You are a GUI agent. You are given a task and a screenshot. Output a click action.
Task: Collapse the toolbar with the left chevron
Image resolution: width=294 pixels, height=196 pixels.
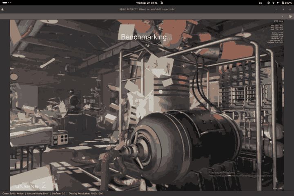tap(283, 16)
